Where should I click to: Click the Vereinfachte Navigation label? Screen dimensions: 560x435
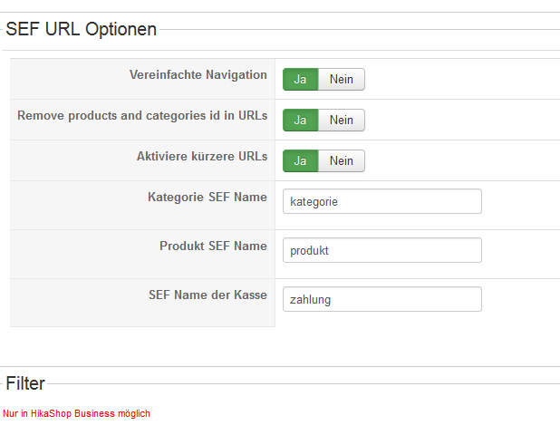198,75
